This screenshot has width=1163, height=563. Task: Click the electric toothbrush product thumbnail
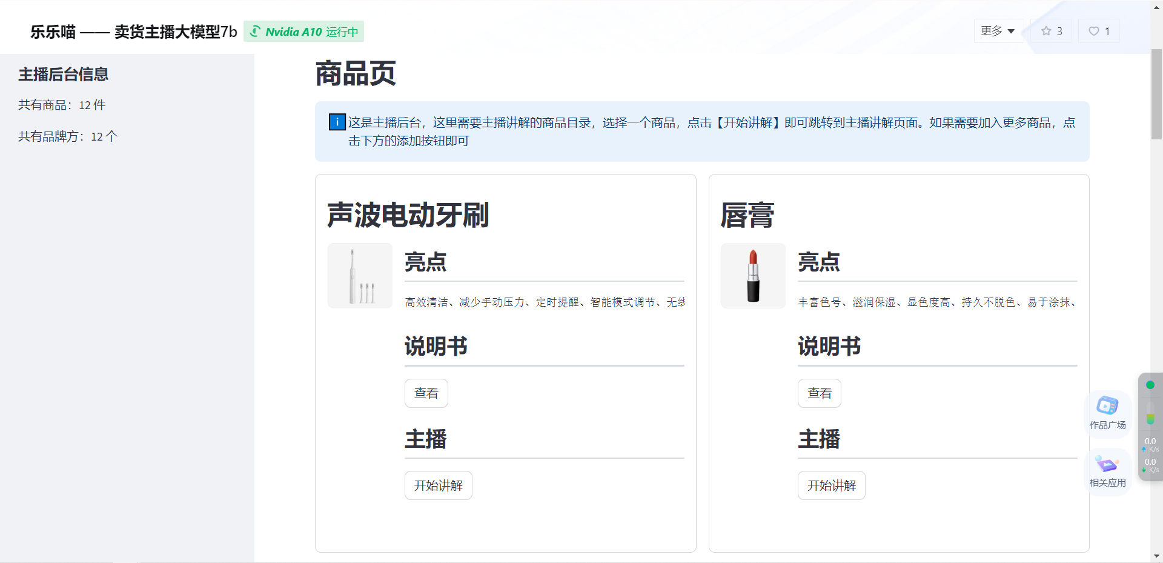click(x=360, y=276)
